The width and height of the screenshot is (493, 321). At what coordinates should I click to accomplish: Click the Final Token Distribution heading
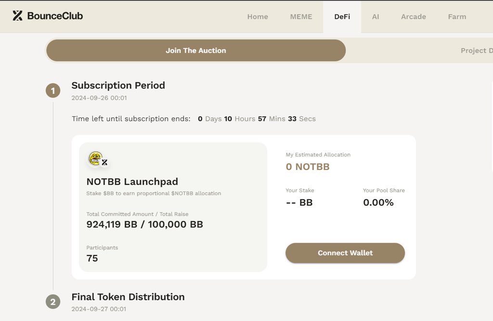click(128, 297)
